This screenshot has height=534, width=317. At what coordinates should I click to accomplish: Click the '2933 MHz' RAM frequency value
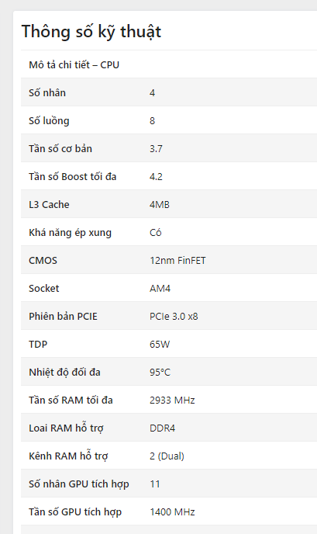pos(172,400)
